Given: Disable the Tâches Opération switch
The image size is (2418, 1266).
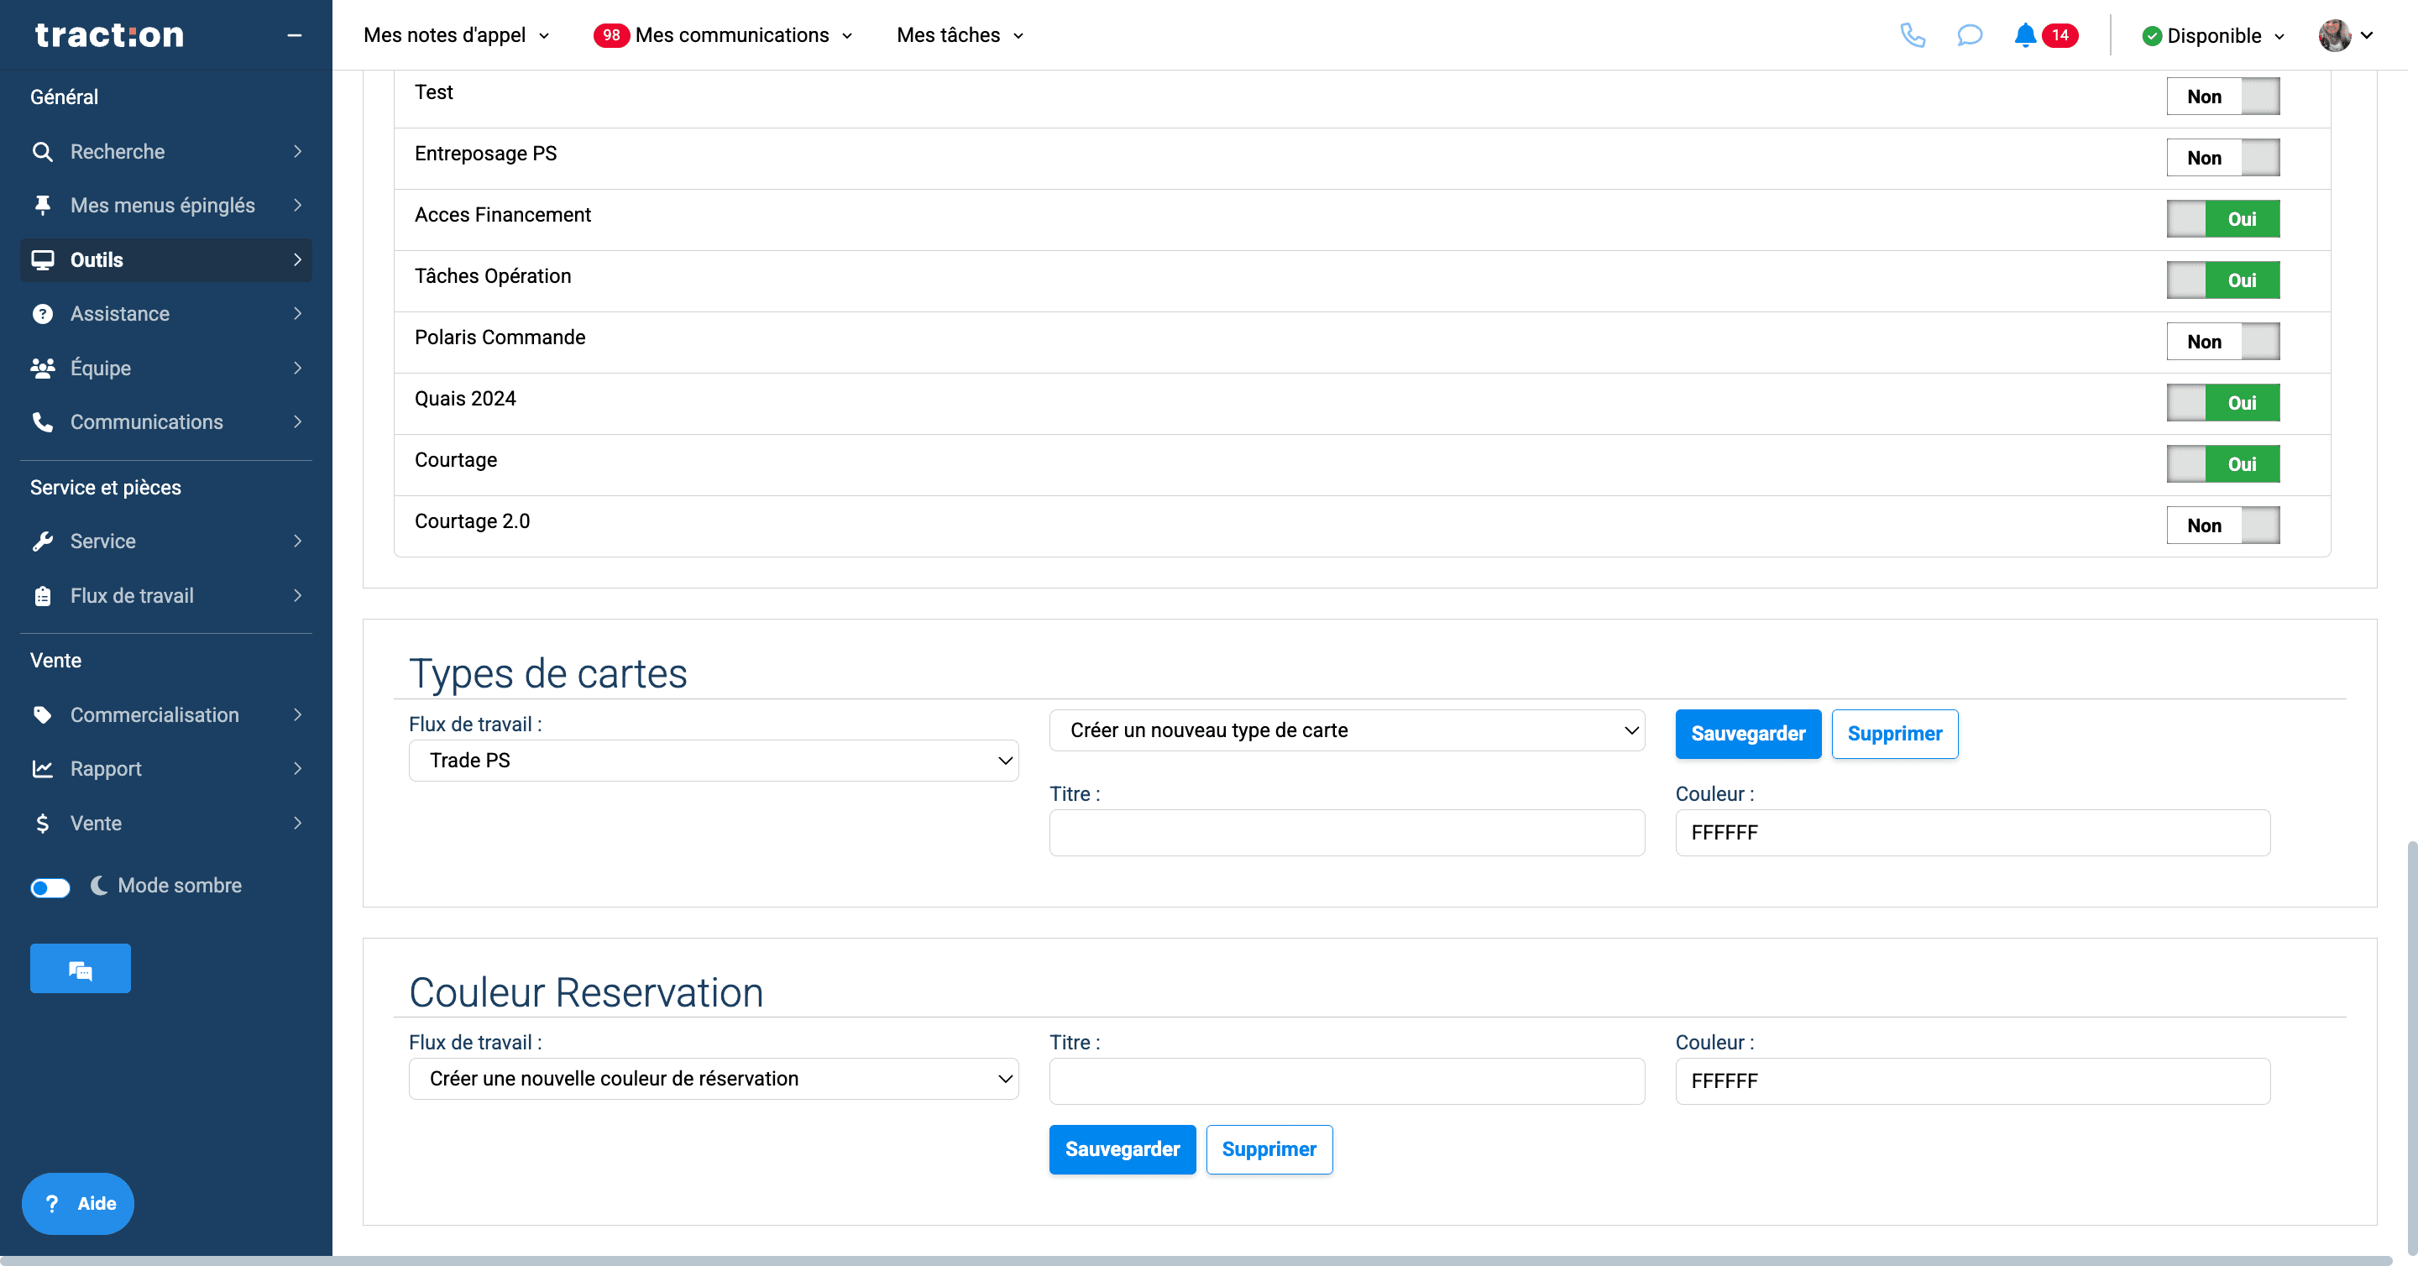Looking at the screenshot, I should click(x=2222, y=280).
